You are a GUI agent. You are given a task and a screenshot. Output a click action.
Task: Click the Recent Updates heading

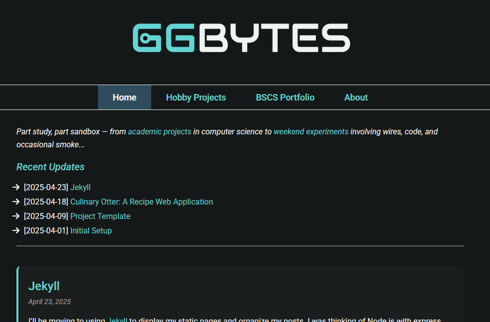click(x=50, y=167)
